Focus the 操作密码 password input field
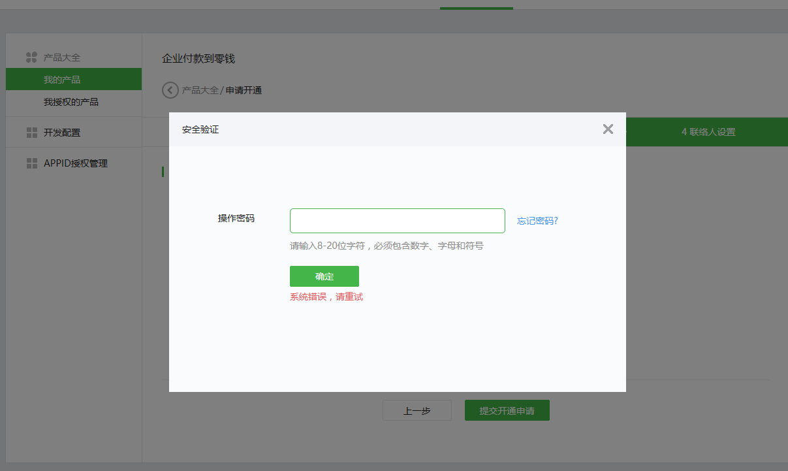788x471 pixels. click(x=397, y=221)
